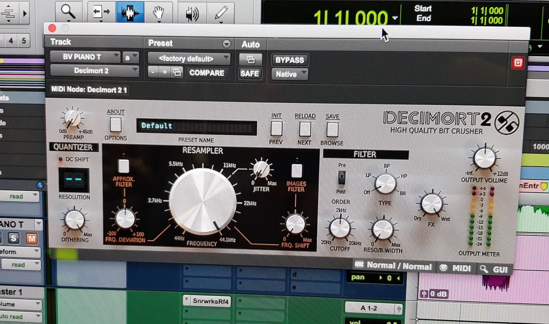549x324 pixels.
Task: Adjust the CUTOFF knob
Action: [339, 228]
